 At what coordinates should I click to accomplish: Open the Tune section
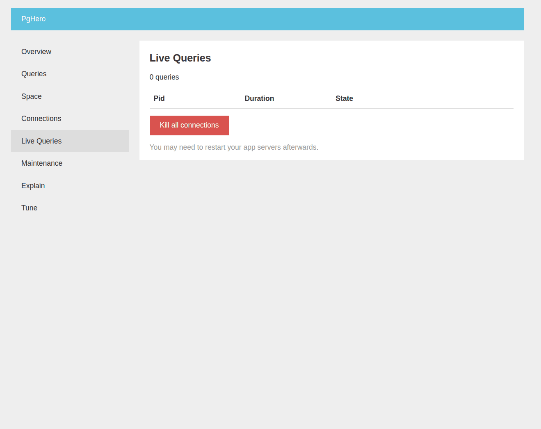[x=29, y=208]
